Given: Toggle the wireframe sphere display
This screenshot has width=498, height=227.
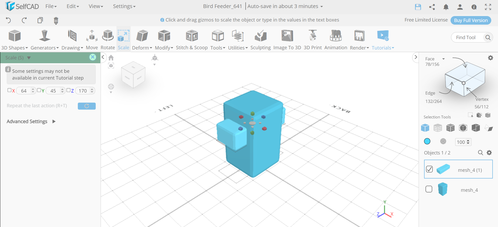Looking at the screenshot, I should [x=443, y=141].
